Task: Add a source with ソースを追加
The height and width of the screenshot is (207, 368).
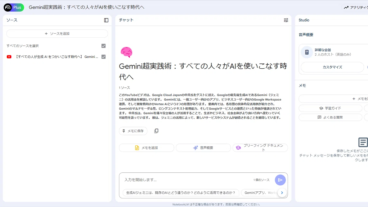Action: [57, 34]
